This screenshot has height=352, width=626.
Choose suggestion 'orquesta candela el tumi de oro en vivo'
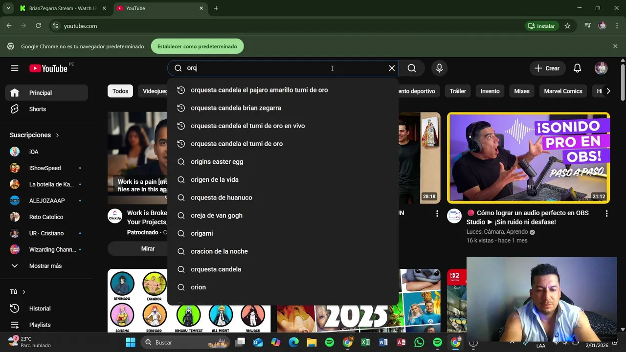283,126
